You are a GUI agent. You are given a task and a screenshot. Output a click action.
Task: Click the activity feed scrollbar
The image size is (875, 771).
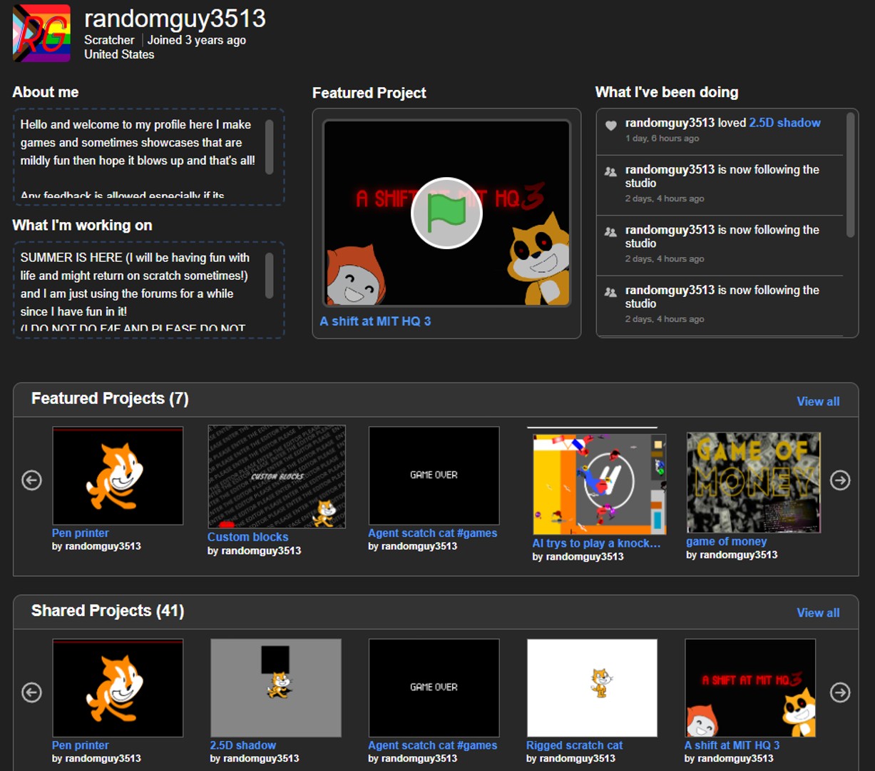tap(850, 175)
